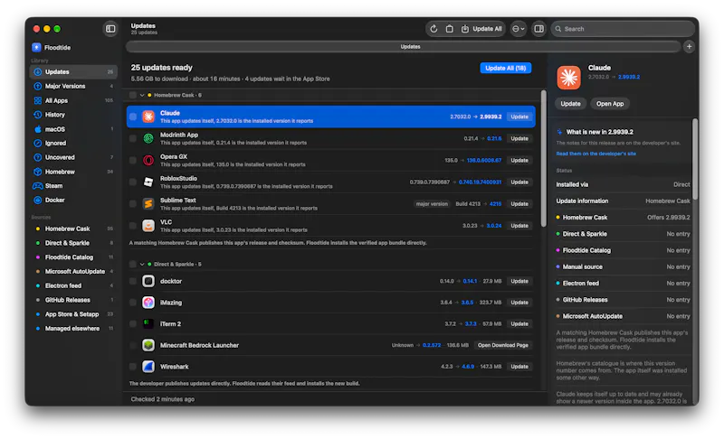The width and height of the screenshot is (724, 439).
Task: Filter by Electron feed cyan source
Action: coord(74,285)
